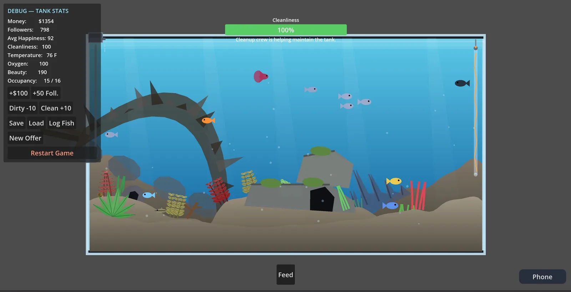This screenshot has height=292, width=571.
Task: Click the thermometer on tank right edge
Action: (475, 109)
